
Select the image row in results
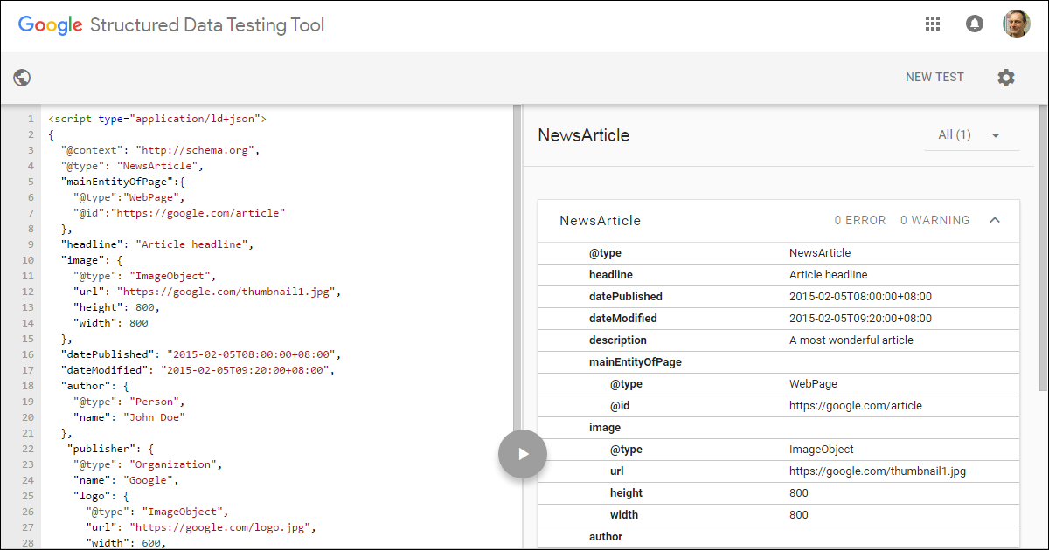(779, 428)
